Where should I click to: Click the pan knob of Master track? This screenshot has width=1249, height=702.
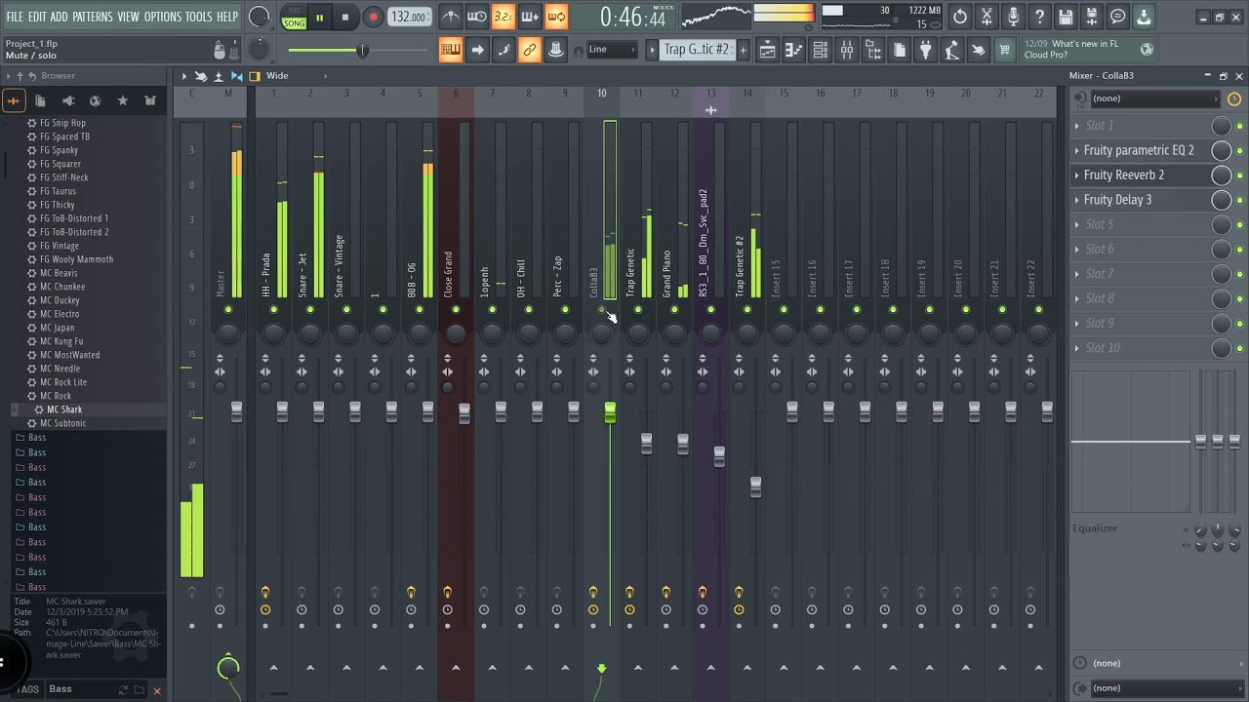point(228,334)
